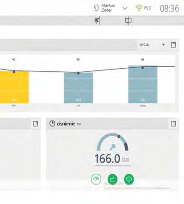Click the green PLC wifi connection icon
184x204 pixels.
pyautogui.click(x=139, y=8)
